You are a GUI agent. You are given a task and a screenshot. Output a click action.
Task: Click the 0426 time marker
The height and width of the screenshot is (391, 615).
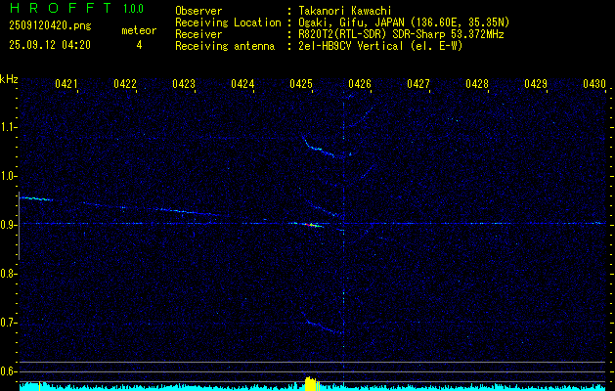tap(360, 84)
